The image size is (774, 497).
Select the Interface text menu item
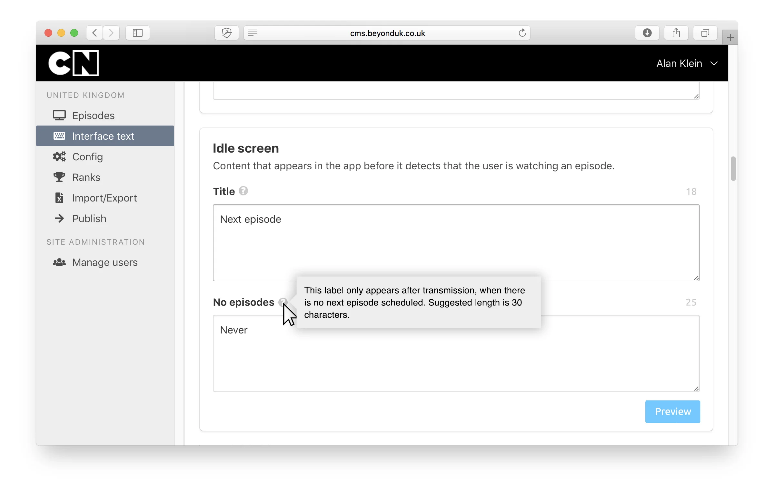pos(103,136)
